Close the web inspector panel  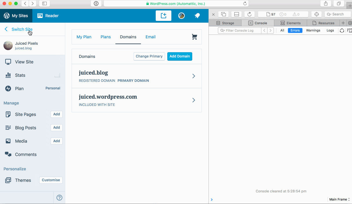click(213, 14)
